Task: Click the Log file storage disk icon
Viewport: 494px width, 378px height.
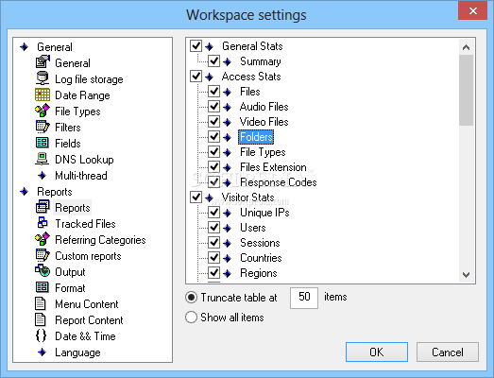Action: pyautogui.click(x=43, y=78)
